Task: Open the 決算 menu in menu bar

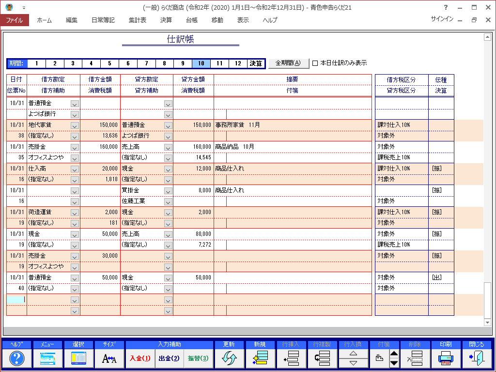Action: (x=166, y=20)
